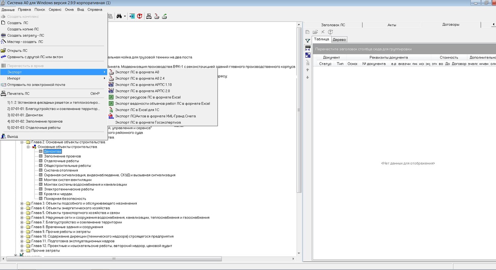Expand Глава 3 tree node
The image size is (496, 270).
(22, 204)
